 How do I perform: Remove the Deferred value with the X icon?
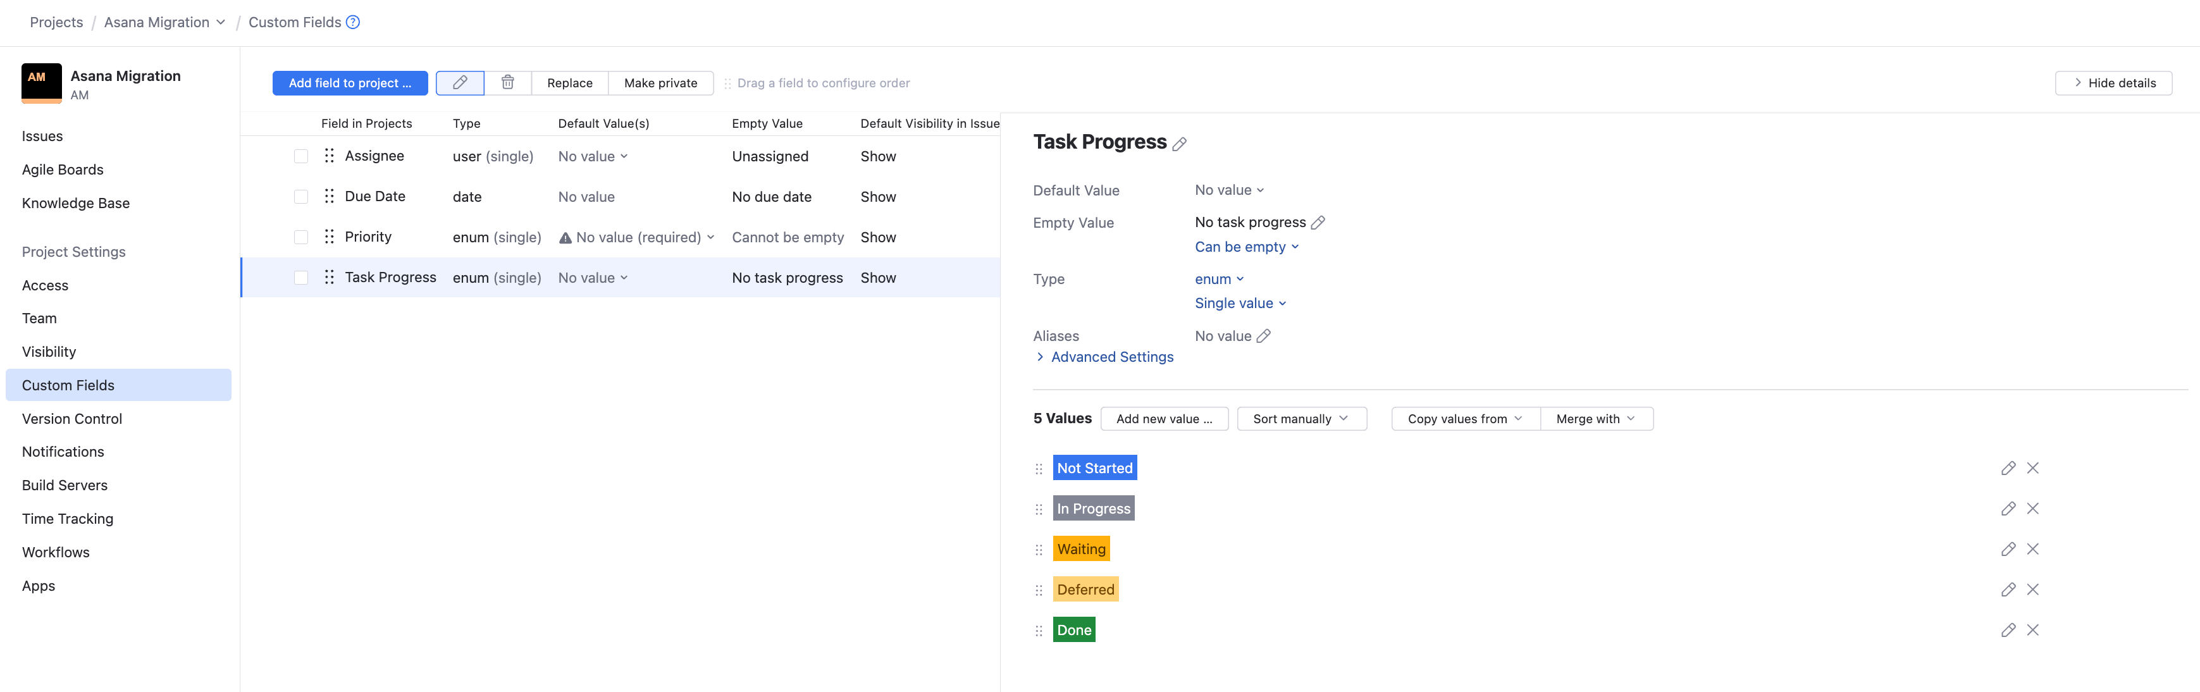click(x=2032, y=590)
